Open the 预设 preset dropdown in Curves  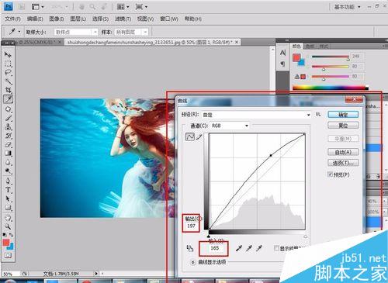click(256, 115)
